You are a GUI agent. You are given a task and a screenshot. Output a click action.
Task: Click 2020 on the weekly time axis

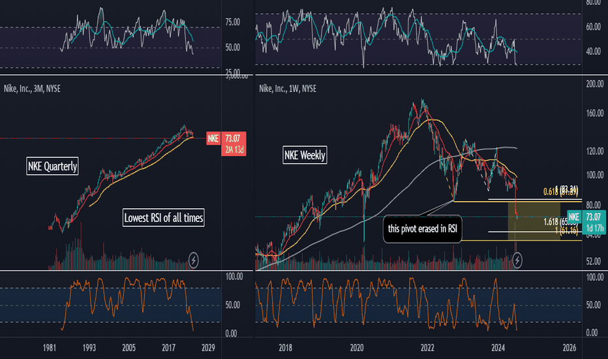click(357, 348)
